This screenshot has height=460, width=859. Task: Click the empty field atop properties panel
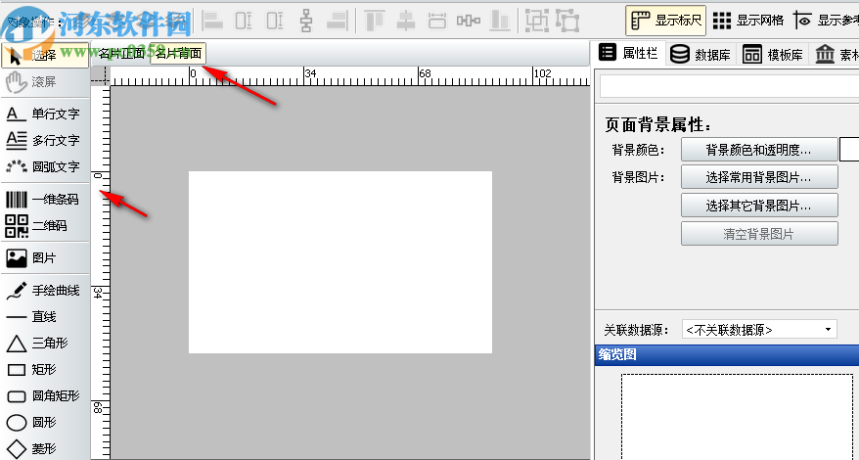729,86
